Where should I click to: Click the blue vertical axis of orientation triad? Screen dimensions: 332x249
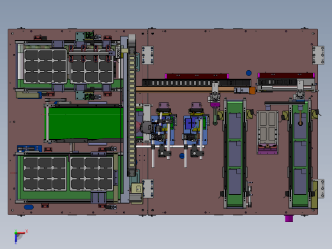[x=16, y=239]
